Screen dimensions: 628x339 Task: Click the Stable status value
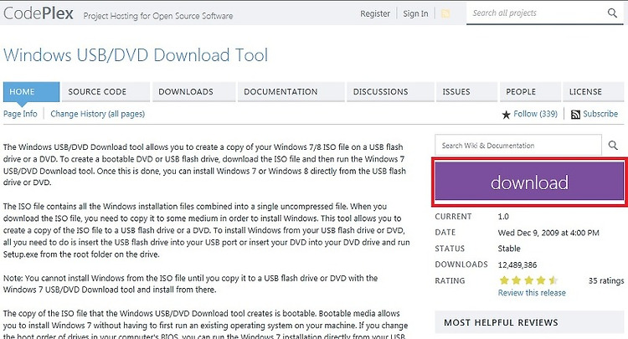508,249
